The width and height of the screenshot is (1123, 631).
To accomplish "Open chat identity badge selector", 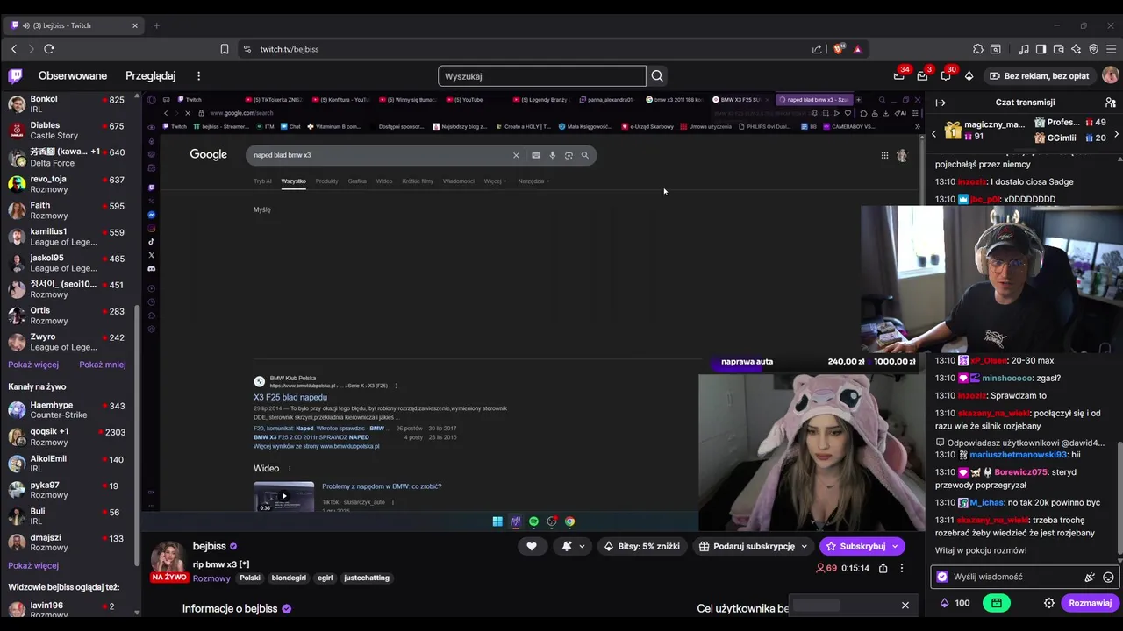I will click(942, 577).
